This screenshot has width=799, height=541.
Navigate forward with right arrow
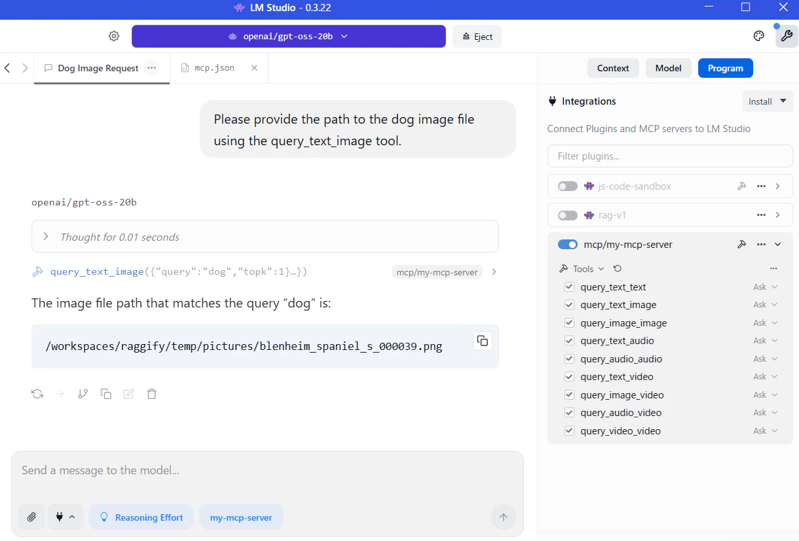tap(25, 68)
